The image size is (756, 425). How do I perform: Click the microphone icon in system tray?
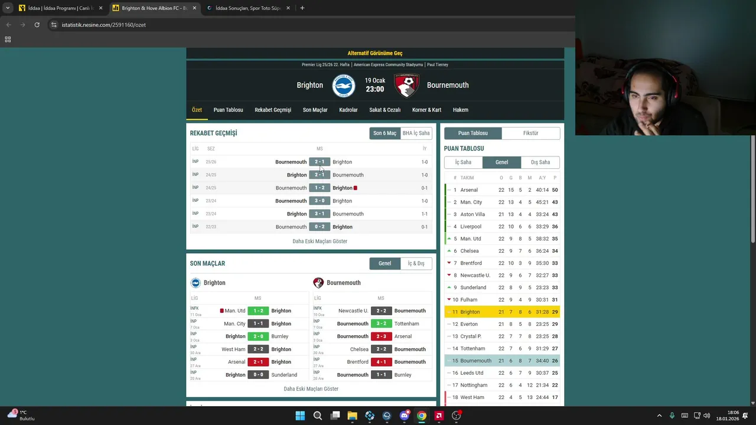tap(672, 416)
